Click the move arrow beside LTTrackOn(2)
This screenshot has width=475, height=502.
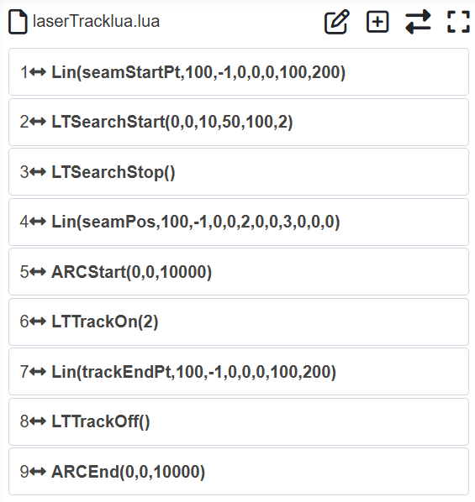[38, 322]
